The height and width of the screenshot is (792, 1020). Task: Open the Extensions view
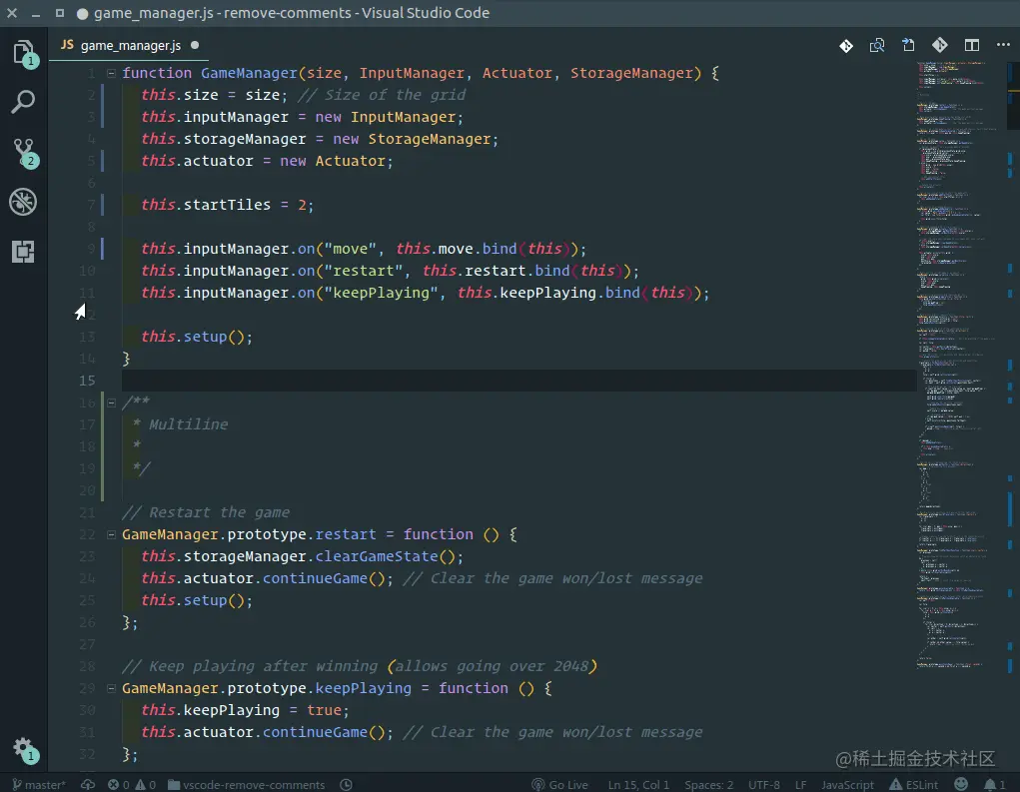[x=23, y=252]
